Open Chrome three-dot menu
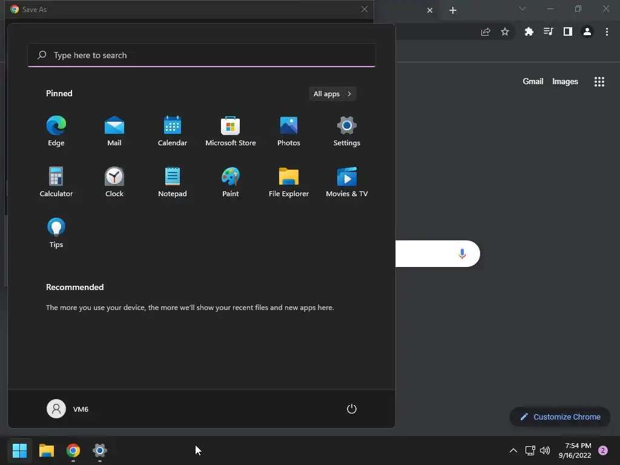The width and height of the screenshot is (620, 465). pyautogui.click(x=607, y=32)
